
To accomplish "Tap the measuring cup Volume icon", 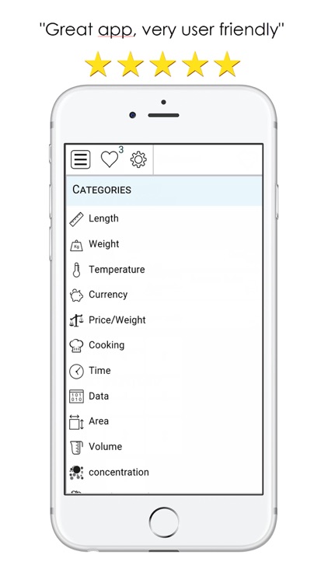I will click(x=77, y=447).
